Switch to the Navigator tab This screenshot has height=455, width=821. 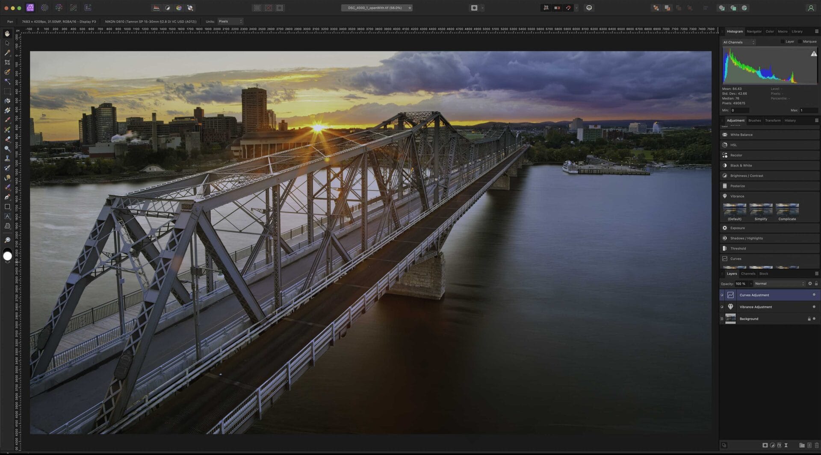point(754,31)
